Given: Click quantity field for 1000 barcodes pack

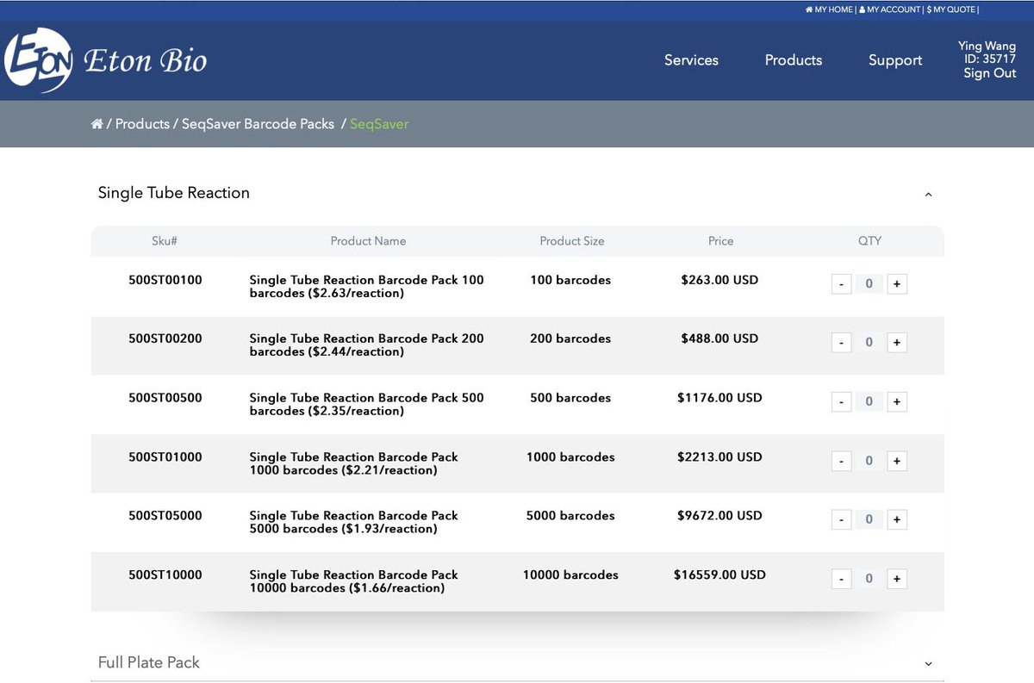Looking at the screenshot, I should tap(869, 461).
